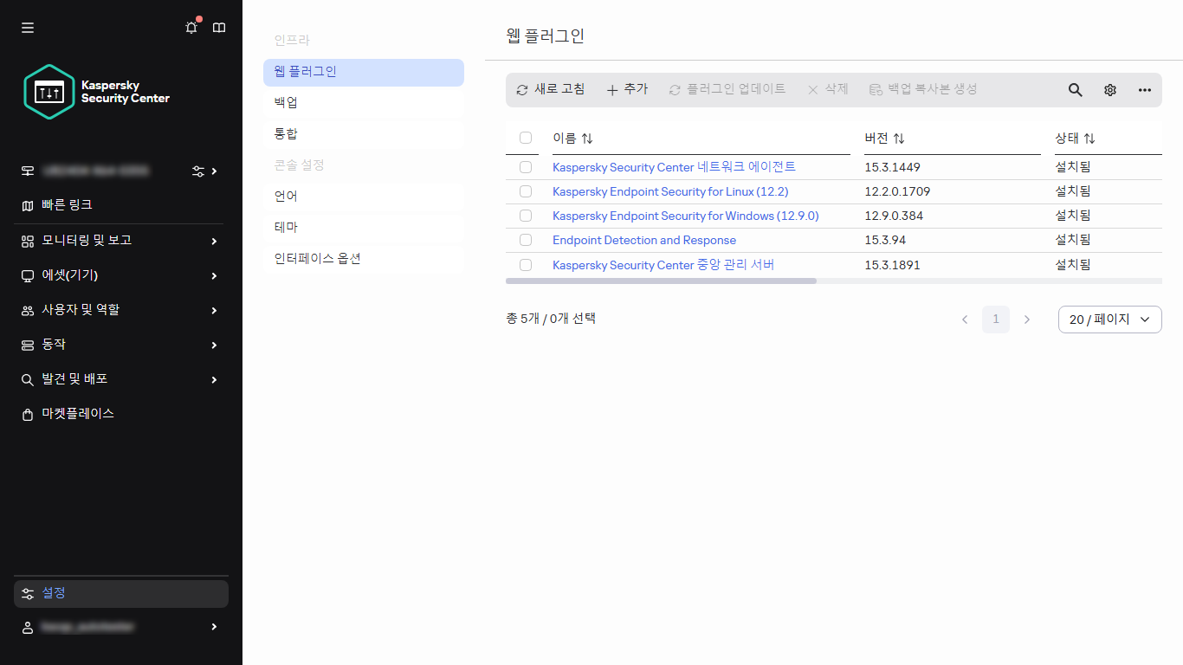Switch to the 백업 tab
This screenshot has height=665, width=1183.
286,101
